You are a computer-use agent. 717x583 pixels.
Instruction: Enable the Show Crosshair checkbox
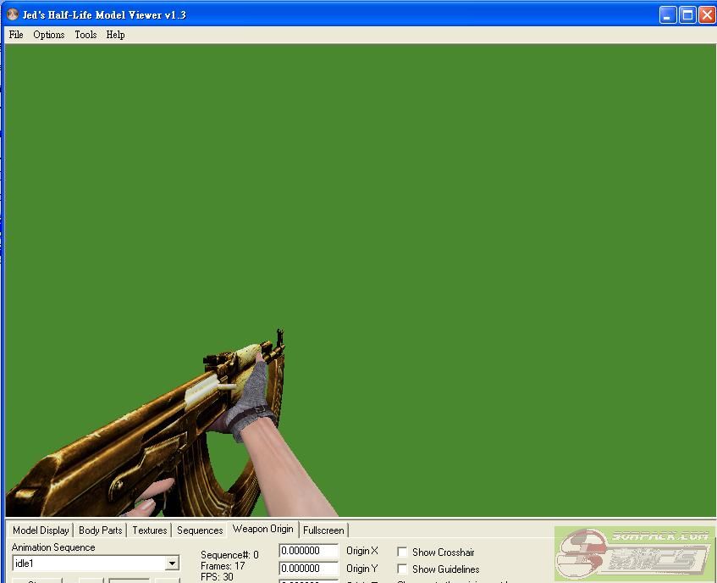402,552
